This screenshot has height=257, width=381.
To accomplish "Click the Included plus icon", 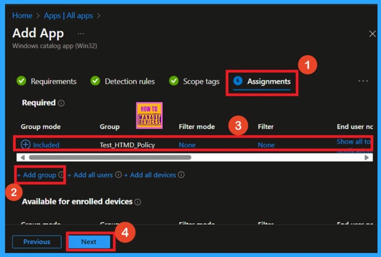I will (x=25, y=144).
